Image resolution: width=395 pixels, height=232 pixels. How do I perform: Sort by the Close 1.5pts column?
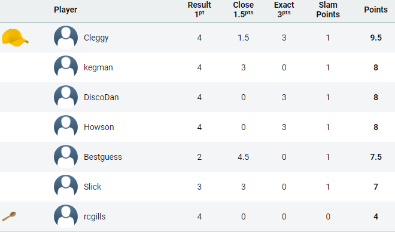point(244,10)
